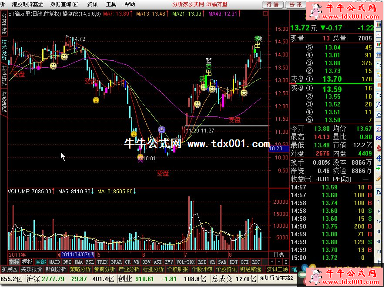
Task: Switch to the VOL-TDX indicator
Action: click(x=185, y=262)
